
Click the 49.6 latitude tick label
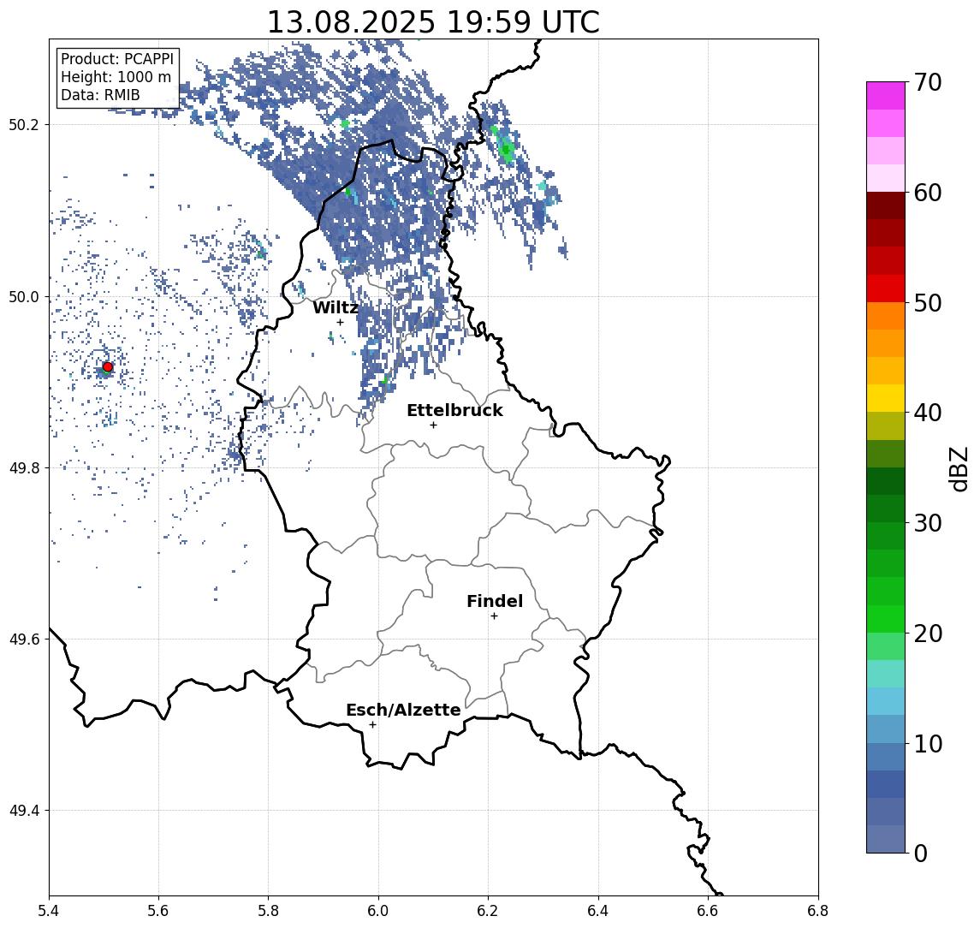24,639
